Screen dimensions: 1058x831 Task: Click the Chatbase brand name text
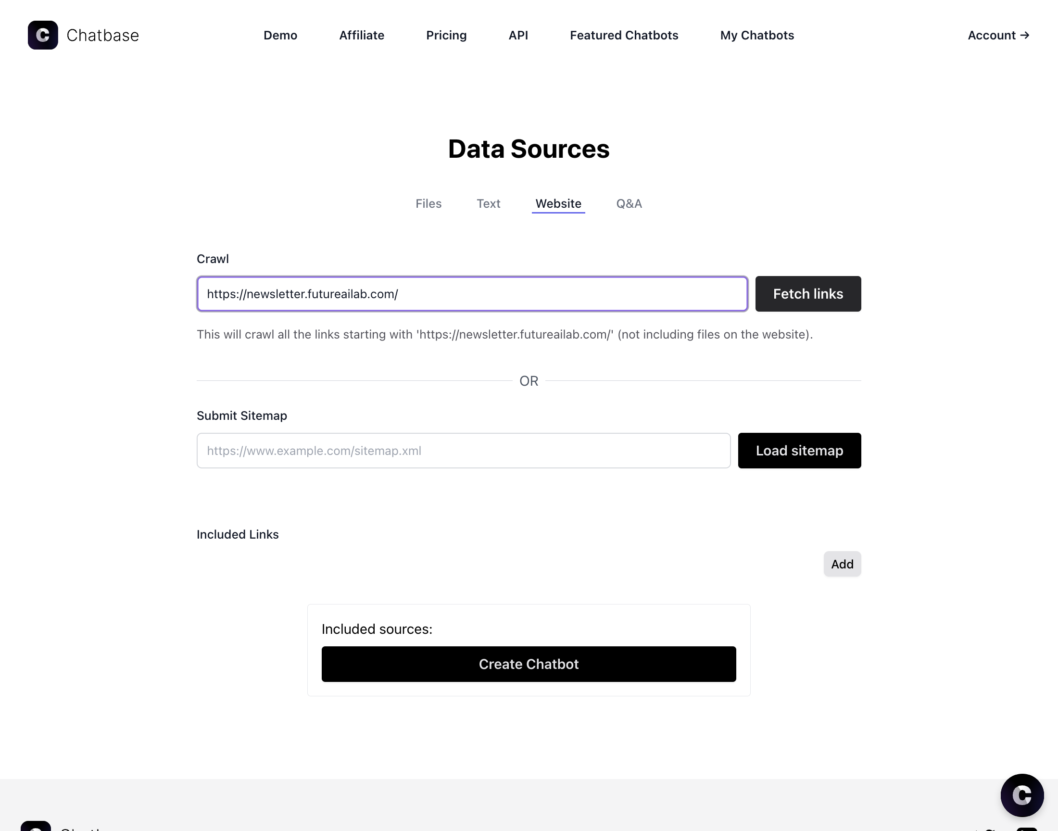pyautogui.click(x=102, y=35)
